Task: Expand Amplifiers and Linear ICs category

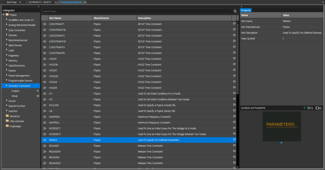Action: click(7, 20)
